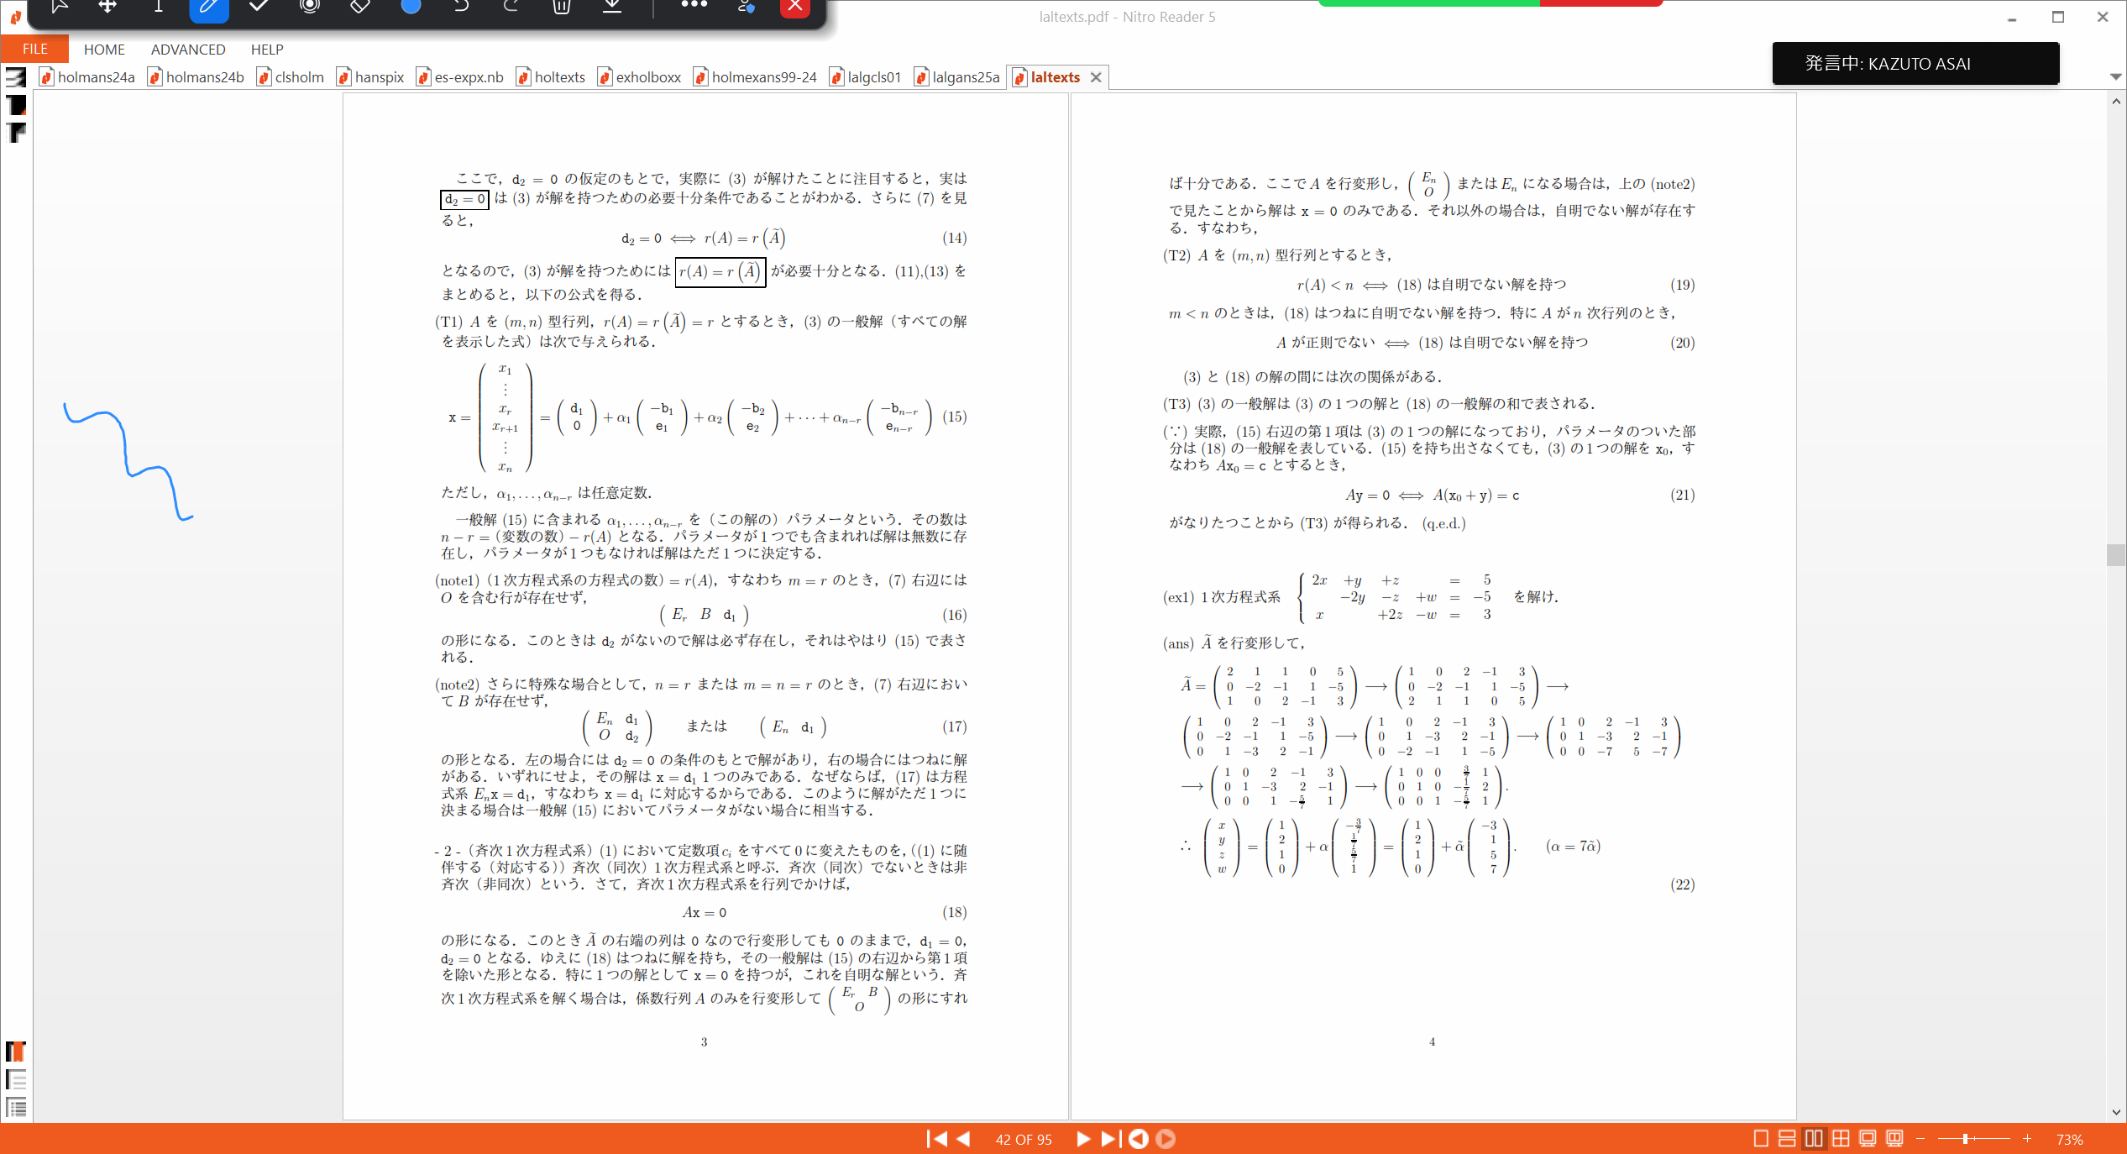Zoom in with the plus button
The height and width of the screenshot is (1154, 2127).
[2027, 1139]
